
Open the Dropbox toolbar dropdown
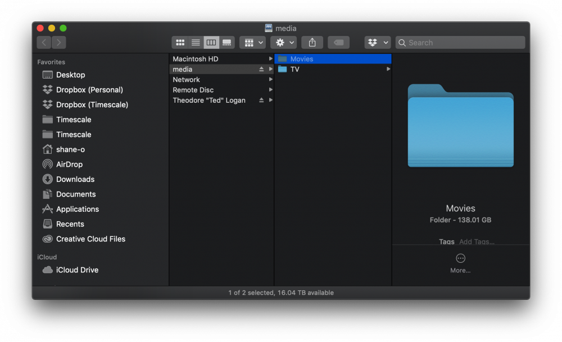(378, 43)
